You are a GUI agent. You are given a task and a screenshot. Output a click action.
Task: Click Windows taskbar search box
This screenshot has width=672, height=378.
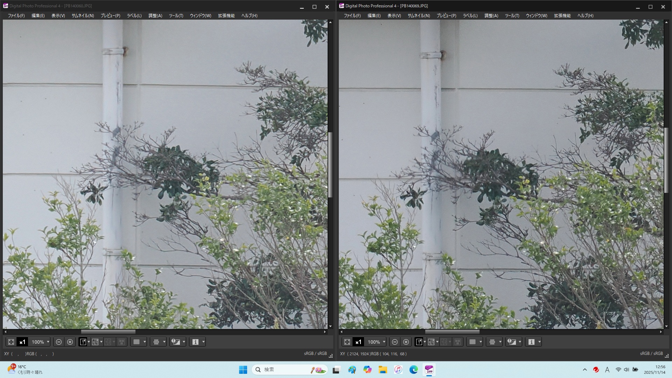tap(283, 370)
